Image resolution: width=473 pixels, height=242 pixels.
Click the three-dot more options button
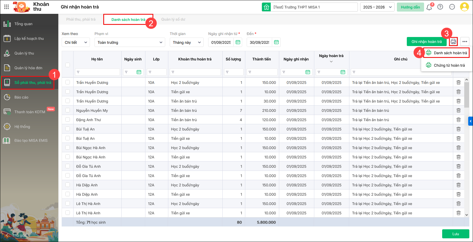pyautogui.click(x=465, y=42)
